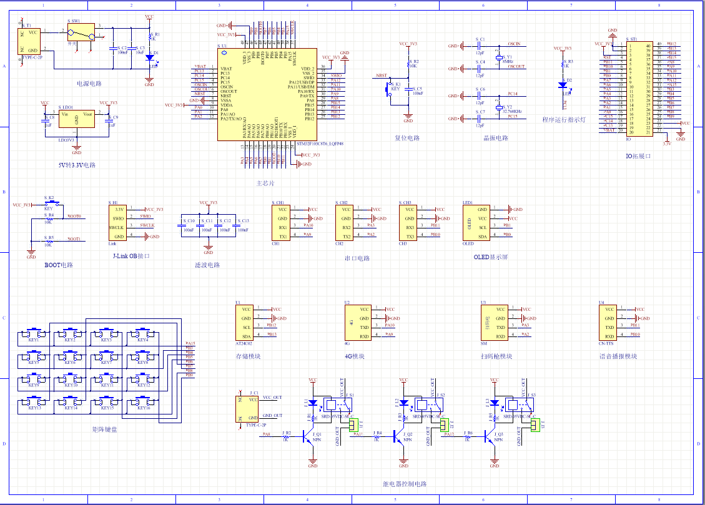Select KEY16 in the matrix keypad
The height and width of the screenshot is (505, 705).
(x=143, y=401)
